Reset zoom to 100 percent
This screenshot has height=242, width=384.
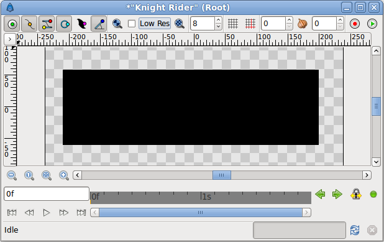[x=29, y=175]
